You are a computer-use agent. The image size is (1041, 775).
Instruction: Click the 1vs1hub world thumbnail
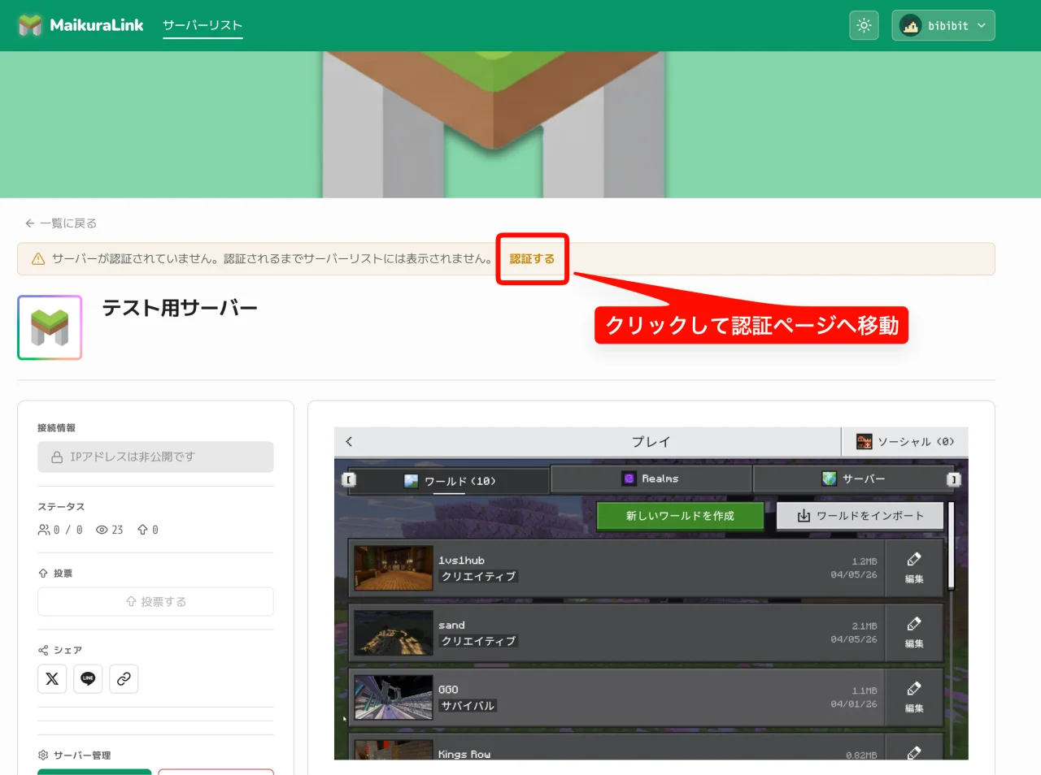pyautogui.click(x=394, y=568)
